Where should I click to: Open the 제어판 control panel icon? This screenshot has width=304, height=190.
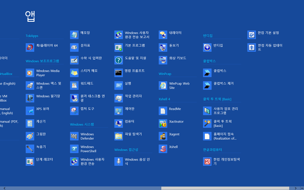pyautogui.click(x=119, y=111)
